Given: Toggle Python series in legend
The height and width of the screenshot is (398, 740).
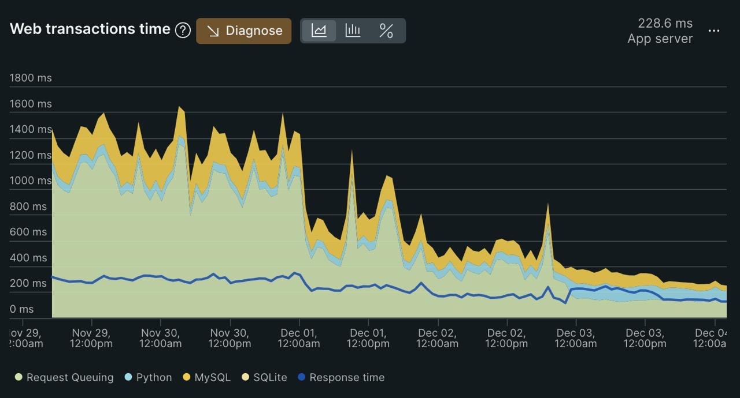Looking at the screenshot, I should tap(154, 377).
